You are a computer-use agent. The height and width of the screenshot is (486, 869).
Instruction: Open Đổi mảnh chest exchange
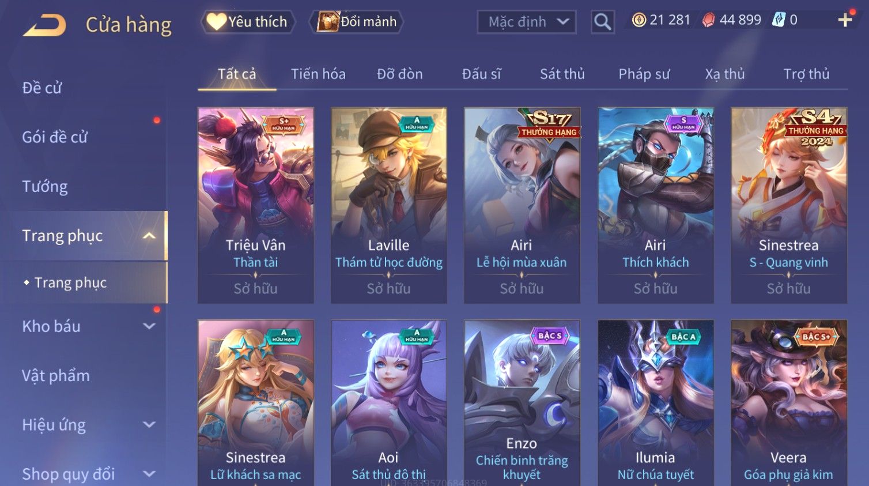[x=357, y=22]
